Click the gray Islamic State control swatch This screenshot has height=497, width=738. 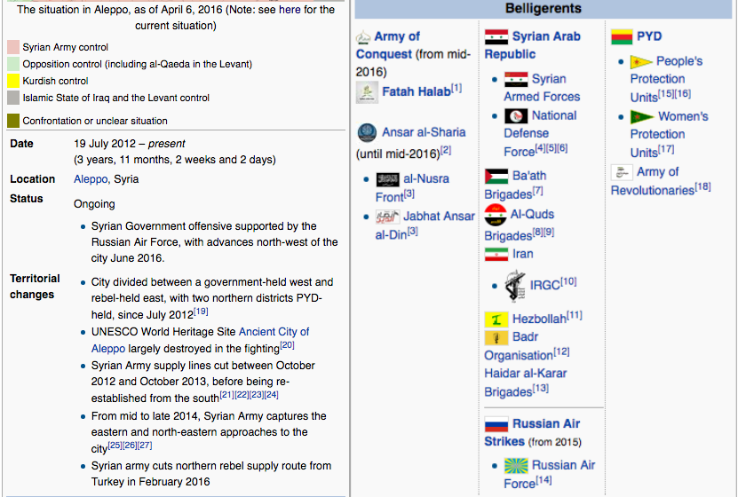point(13,98)
